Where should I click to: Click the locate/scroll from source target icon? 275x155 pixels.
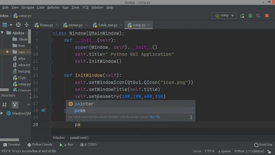click(x=18, y=25)
